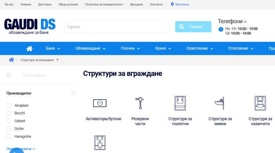Image resolution: width=275 pixels, height=153 pixels.
Task: Check the Hansgrohe manufacturer filter
Action: (x=8, y=137)
